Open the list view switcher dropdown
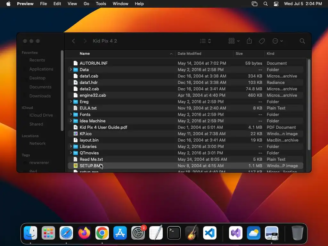The height and width of the screenshot is (246, 328). pyautogui.click(x=205, y=41)
